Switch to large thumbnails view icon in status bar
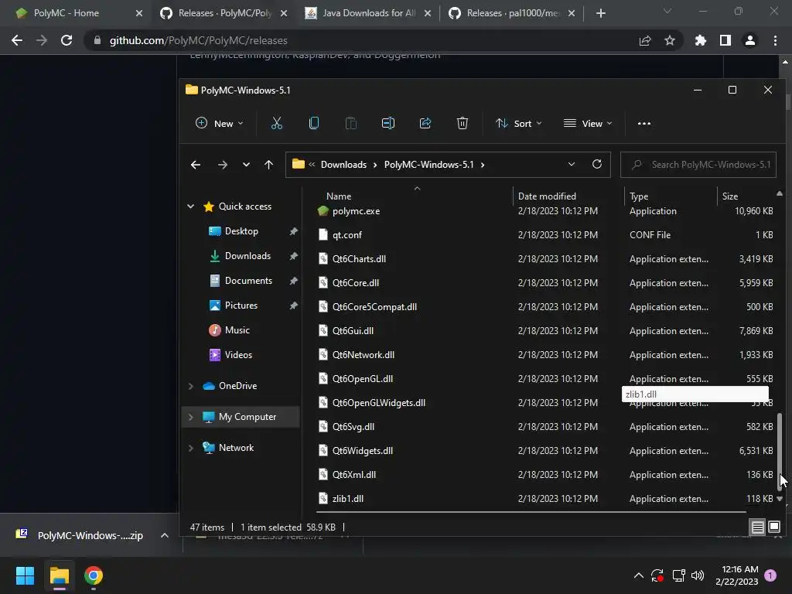This screenshot has width=792, height=594. [773, 527]
